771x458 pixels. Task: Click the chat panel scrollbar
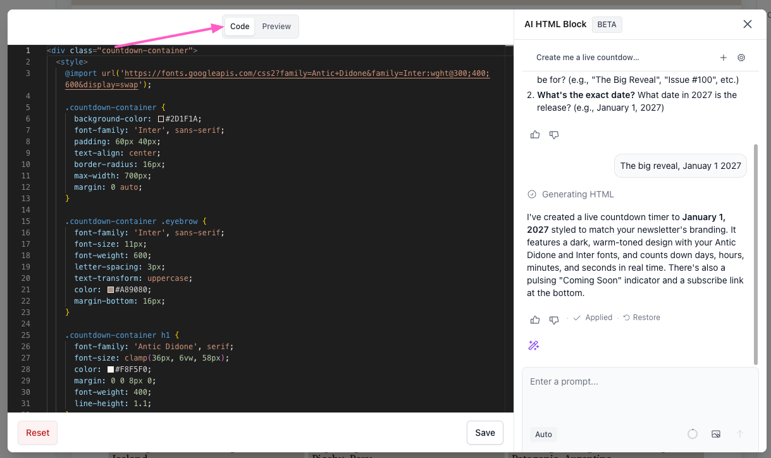(755, 254)
